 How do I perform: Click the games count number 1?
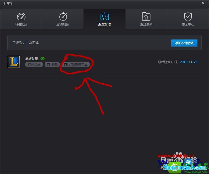(x=27, y=43)
